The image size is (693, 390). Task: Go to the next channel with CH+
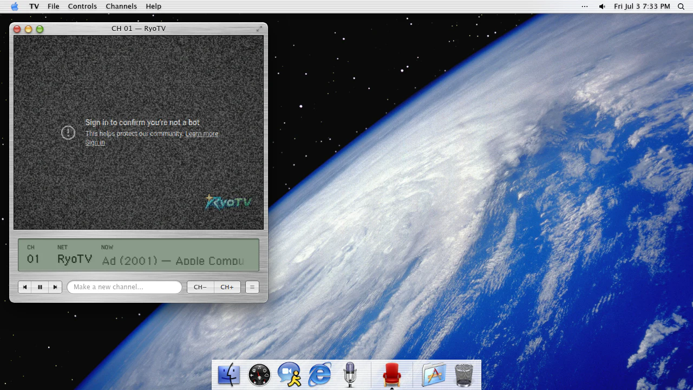point(227,287)
